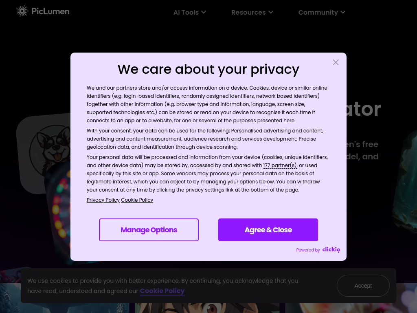Open the Privacy Policy link
417x313 pixels.
[103, 200]
